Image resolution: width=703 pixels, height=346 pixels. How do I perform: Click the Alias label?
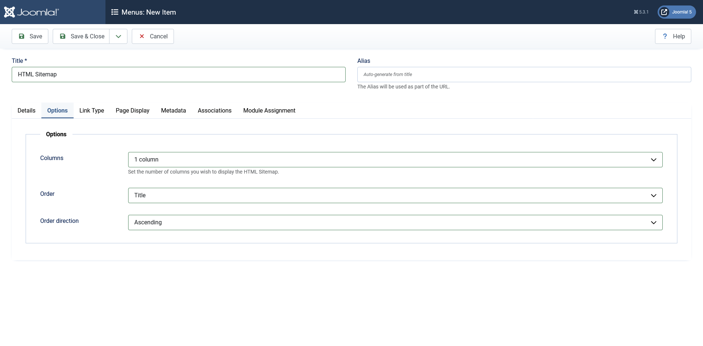pyautogui.click(x=364, y=61)
